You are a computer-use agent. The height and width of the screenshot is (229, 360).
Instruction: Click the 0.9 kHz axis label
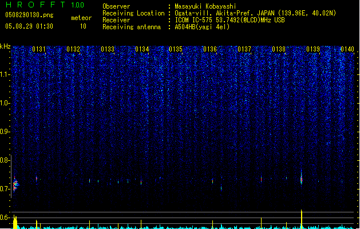coord(5,132)
